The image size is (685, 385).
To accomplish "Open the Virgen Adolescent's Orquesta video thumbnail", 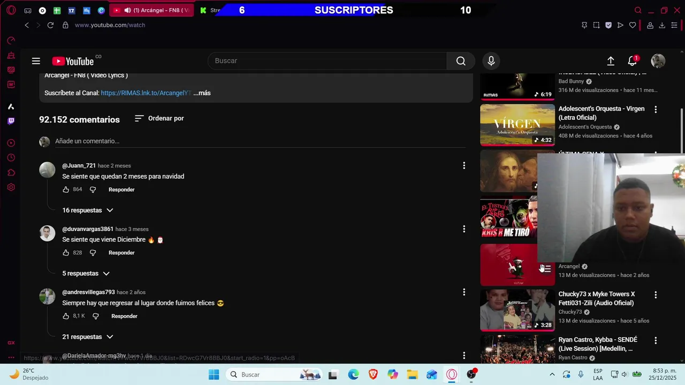I will pos(517,125).
